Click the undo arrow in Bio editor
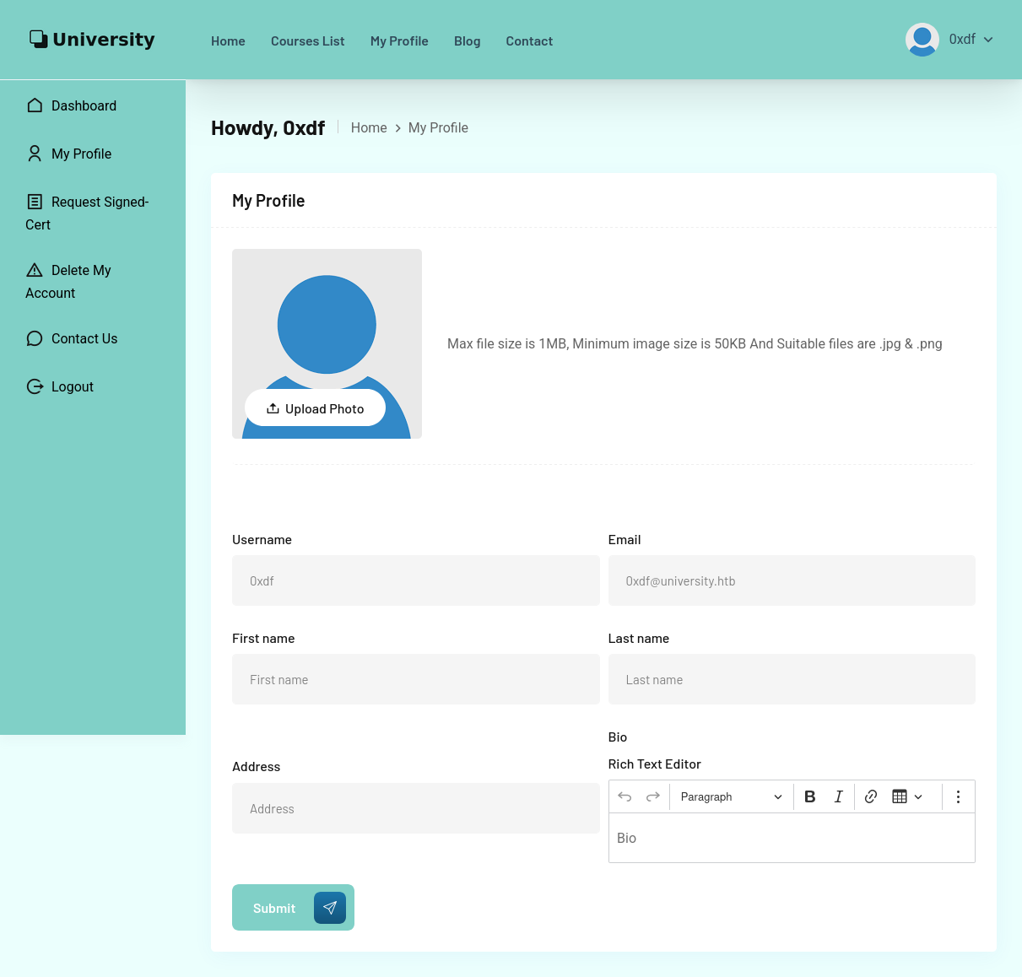This screenshot has height=977, width=1022. pyautogui.click(x=625, y=796)
